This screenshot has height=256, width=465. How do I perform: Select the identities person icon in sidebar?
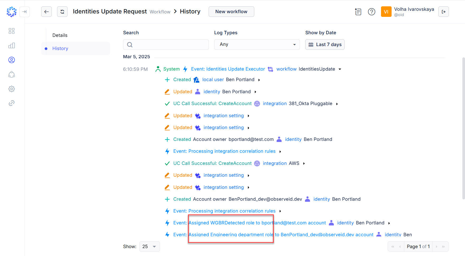tap(12, 60)
